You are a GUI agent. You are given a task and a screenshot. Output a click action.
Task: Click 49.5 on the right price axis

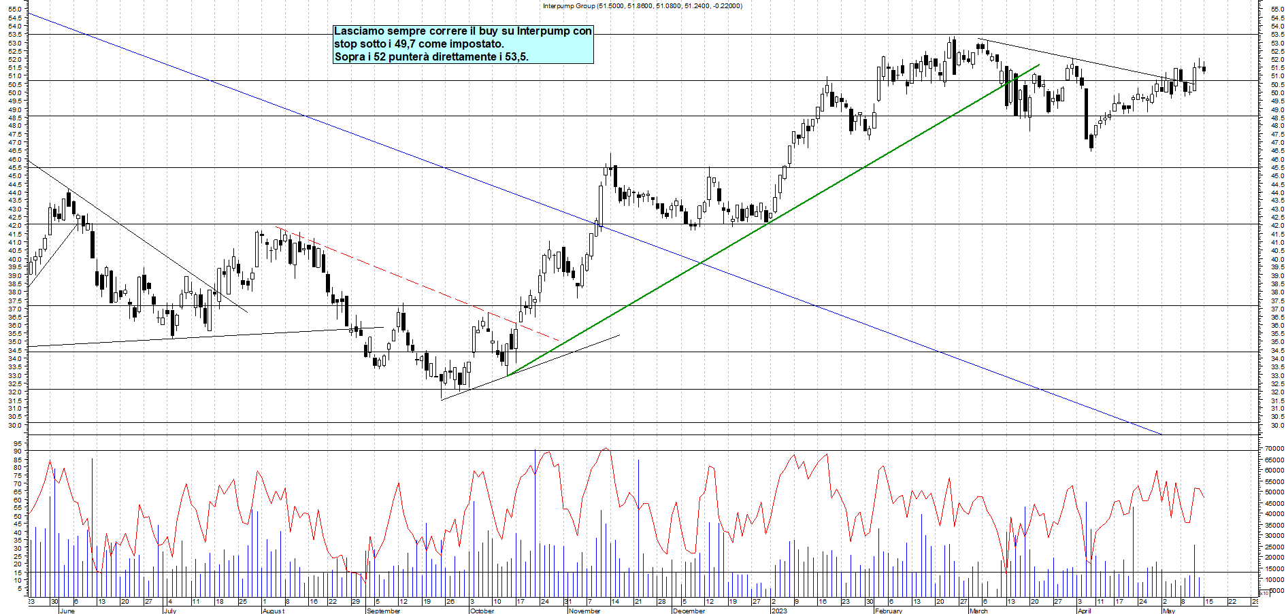(x=1276, y=101)
